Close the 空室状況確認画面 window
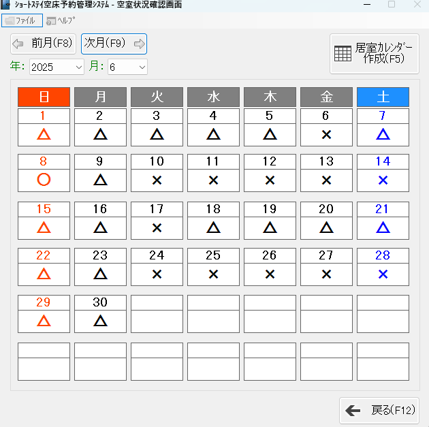This screenshot has width=429, height=427. pos(417,4)
